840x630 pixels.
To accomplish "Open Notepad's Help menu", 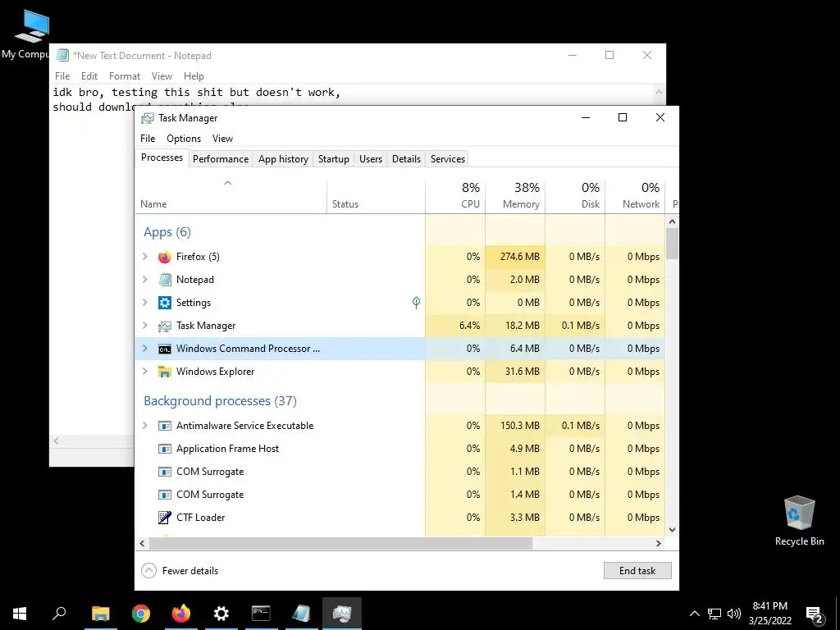I will pyautogui.click(x=194, y=76).
